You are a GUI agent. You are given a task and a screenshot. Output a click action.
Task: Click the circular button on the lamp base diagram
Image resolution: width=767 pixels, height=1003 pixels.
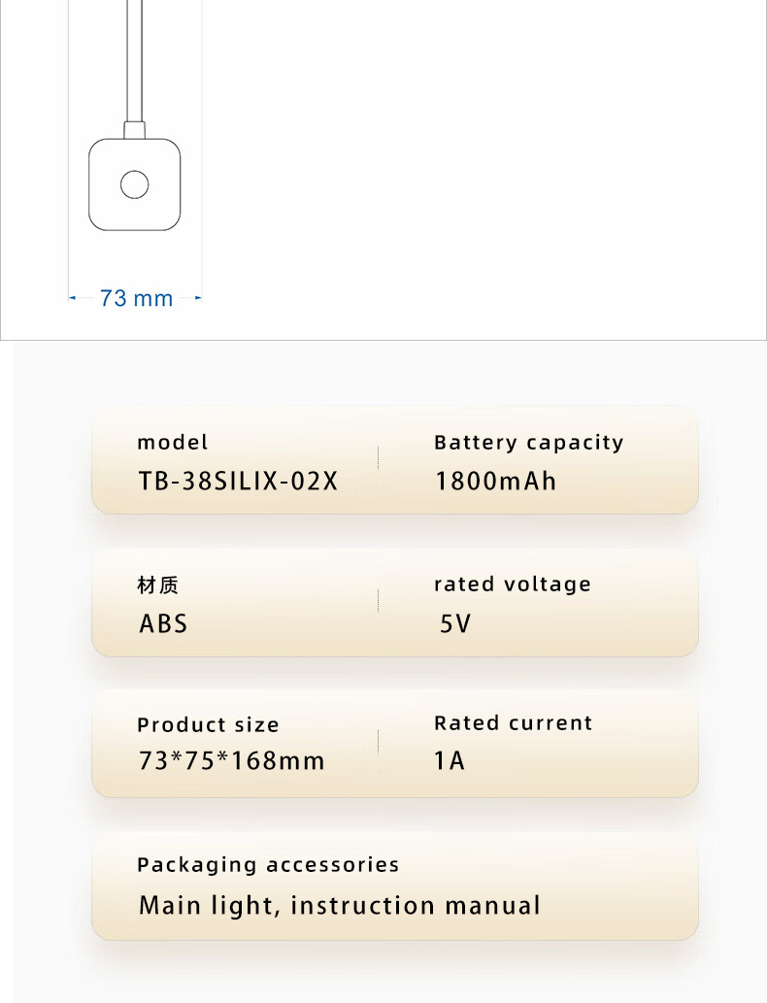(134, 184)
